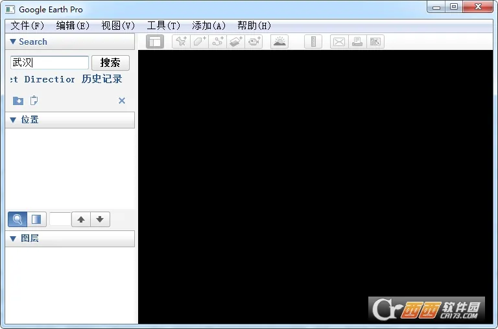498x329 pixels.
Task: Open the 帮助(H) menu
Action: (x=254, y=26)
